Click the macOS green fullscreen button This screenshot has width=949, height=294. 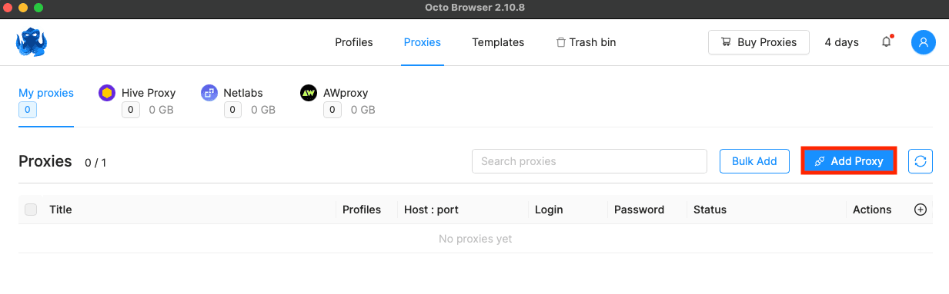coord(38,8)
